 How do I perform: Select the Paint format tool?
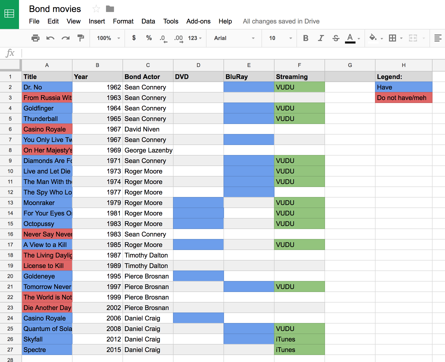tap(80, 38)
